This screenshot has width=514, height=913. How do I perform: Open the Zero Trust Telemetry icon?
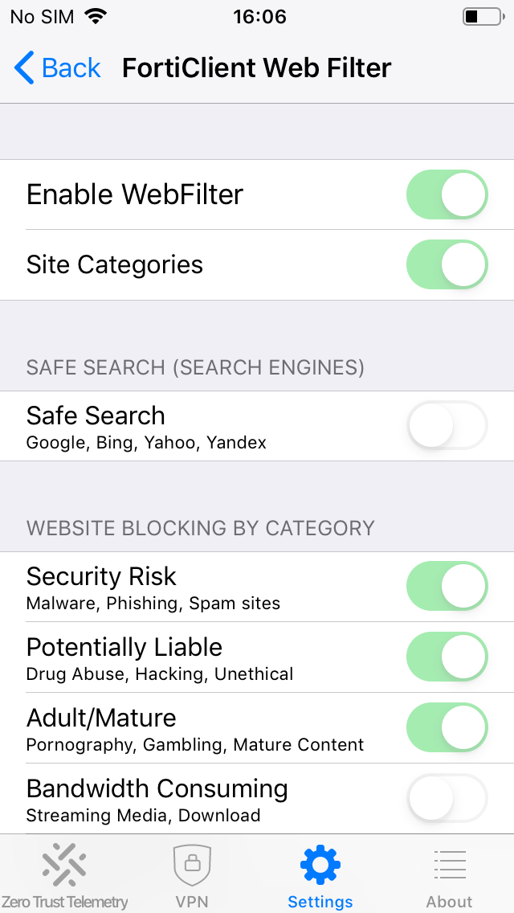coord(64,865)
